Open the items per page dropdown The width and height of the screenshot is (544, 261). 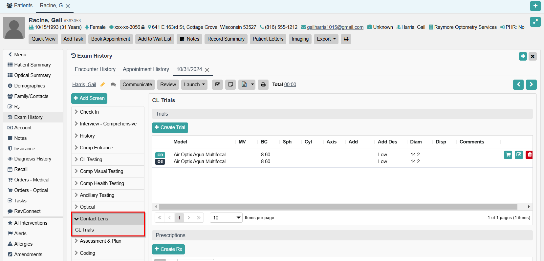(x=226, y=218)
